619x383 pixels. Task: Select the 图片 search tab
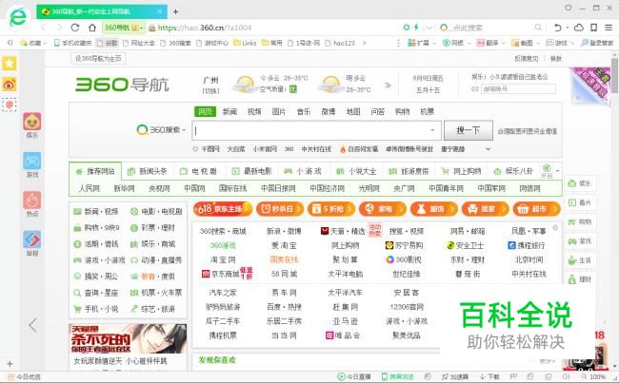coord(279,112)
